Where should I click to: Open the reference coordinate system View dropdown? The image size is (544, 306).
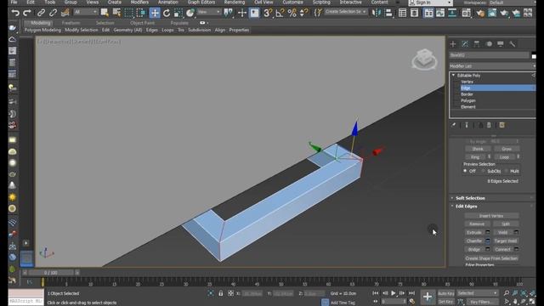coord(209,12)
